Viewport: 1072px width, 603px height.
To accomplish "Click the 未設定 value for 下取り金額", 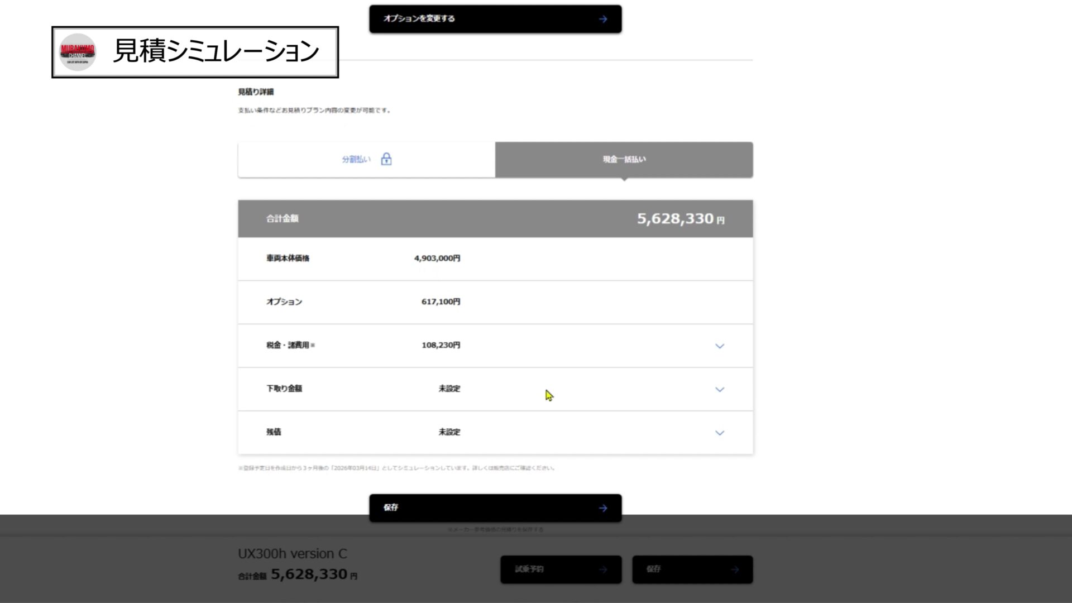I will [x=449, y=389].
